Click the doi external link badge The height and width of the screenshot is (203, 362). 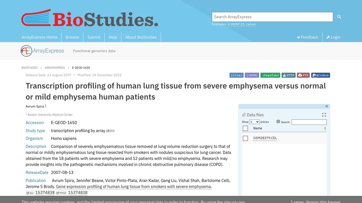30,193
